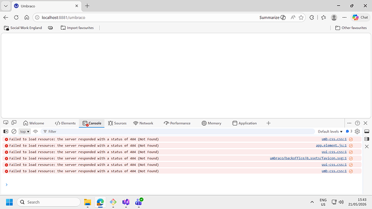Switch to the Elements tab
This screenshot has width=372, height=209.
click(x=65, y=123)
